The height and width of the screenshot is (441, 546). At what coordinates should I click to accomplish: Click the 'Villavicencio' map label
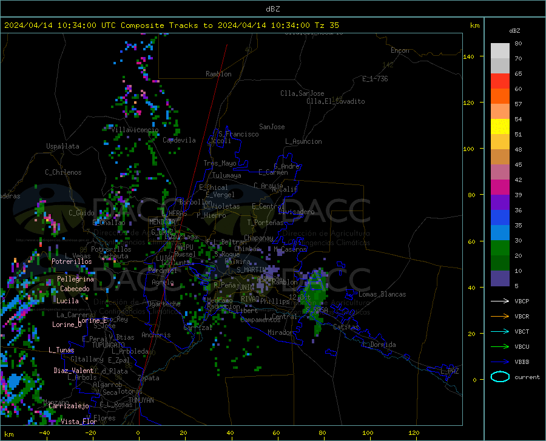[x=135, y=130]
